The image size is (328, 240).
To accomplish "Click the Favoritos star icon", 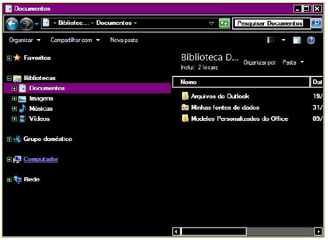I will 17,57.
